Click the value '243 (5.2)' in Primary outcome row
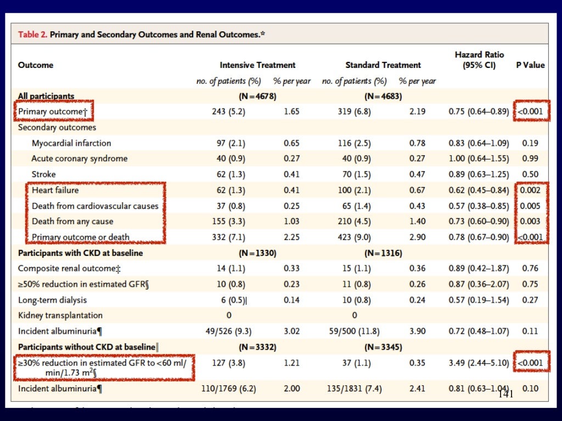Viewport: 562px width, 421px height. (228, 112)
